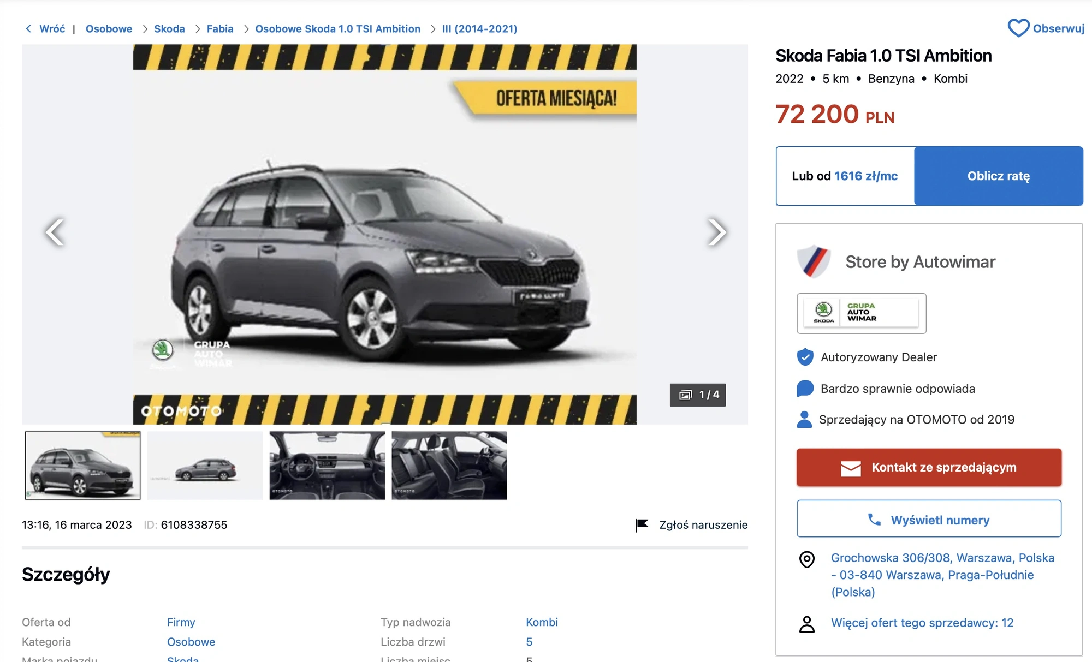Reveal phone numbers with Wyświetl numery
This screenshot has height=662, width=1092.
pyautogui.click(x=929, y=519)
